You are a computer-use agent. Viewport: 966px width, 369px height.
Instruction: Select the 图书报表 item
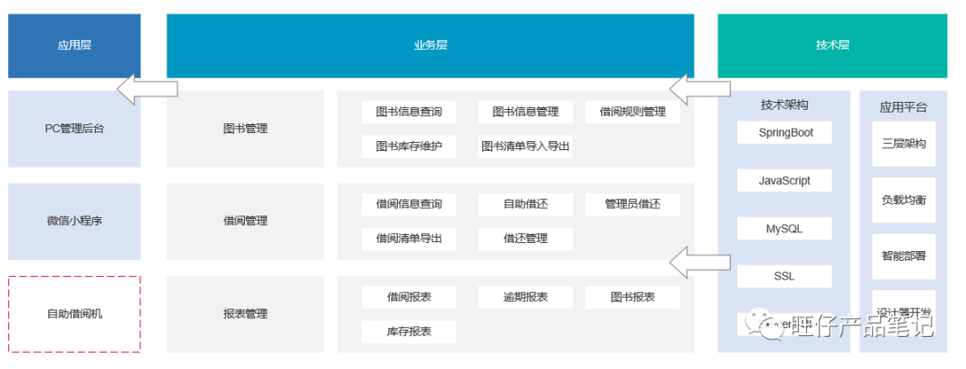tap(632, 297)
